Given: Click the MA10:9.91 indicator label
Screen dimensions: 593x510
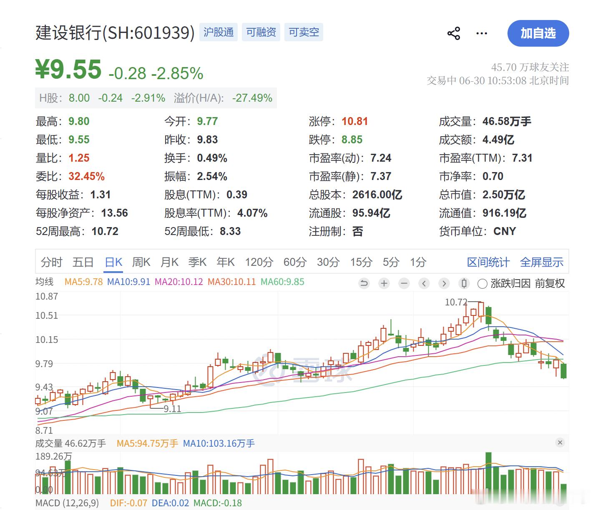Looking at the screenshot, I should click(128, 282).
